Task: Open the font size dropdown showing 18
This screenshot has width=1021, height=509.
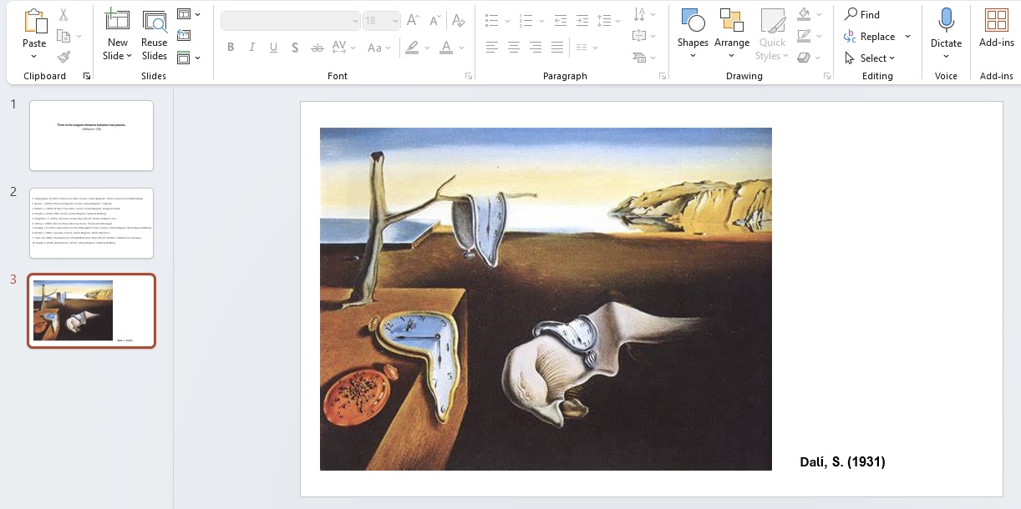Action: [x=382, y=21]
